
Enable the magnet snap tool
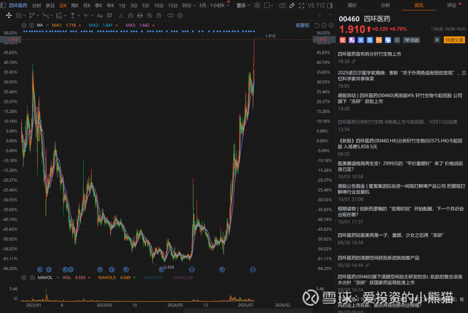(130, 16)
